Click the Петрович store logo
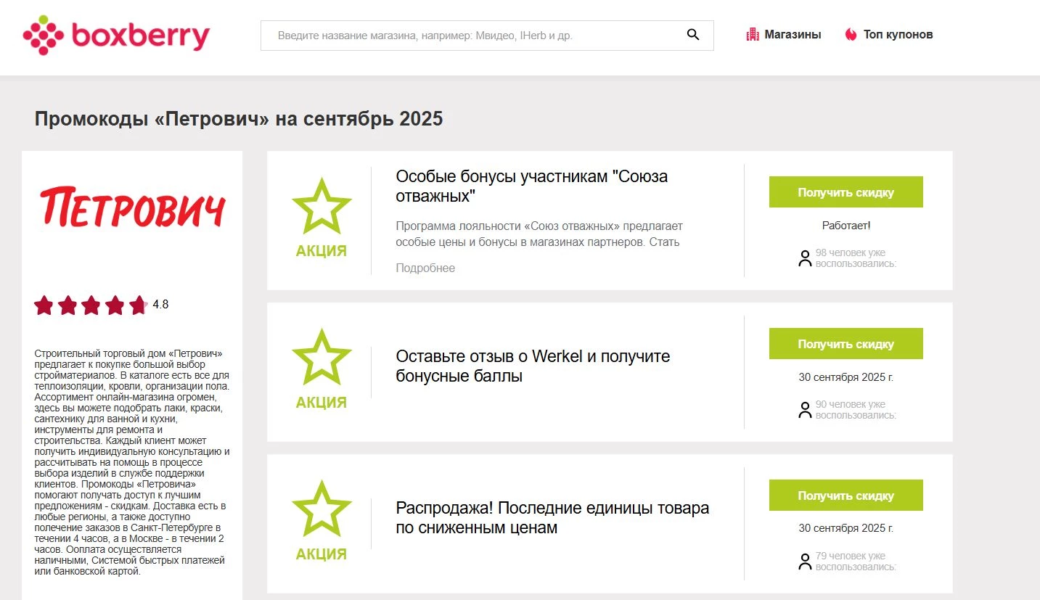The height and width of the screenshot is (600, 1040). (x=130, y=206)
